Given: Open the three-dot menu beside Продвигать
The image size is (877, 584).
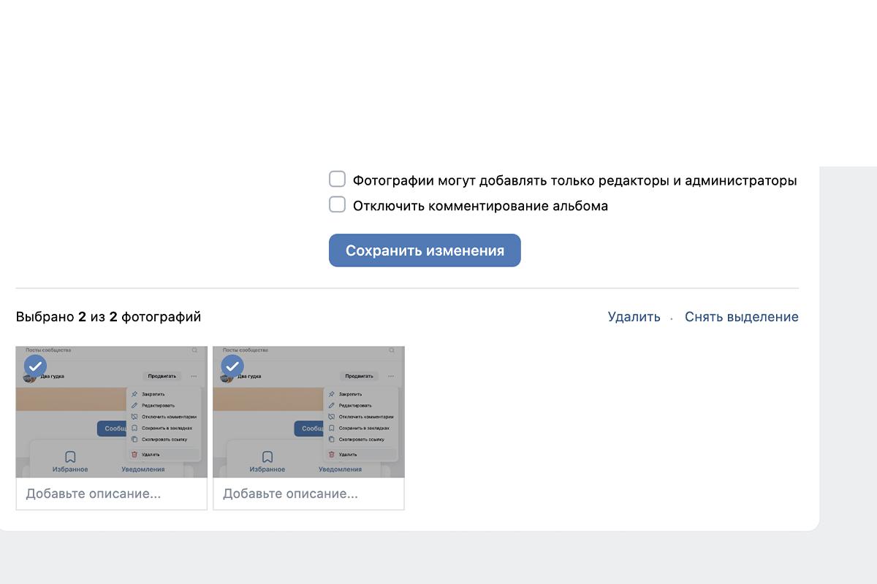Looking at the screenshot, I should point(194,376).
